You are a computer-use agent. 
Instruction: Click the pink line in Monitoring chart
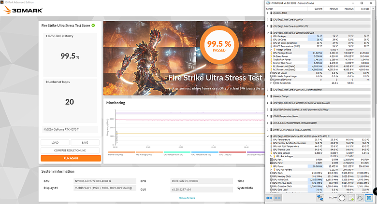(190, 120)
